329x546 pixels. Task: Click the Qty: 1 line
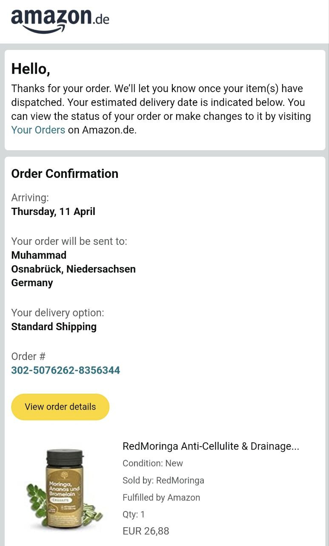click(134, 514)
